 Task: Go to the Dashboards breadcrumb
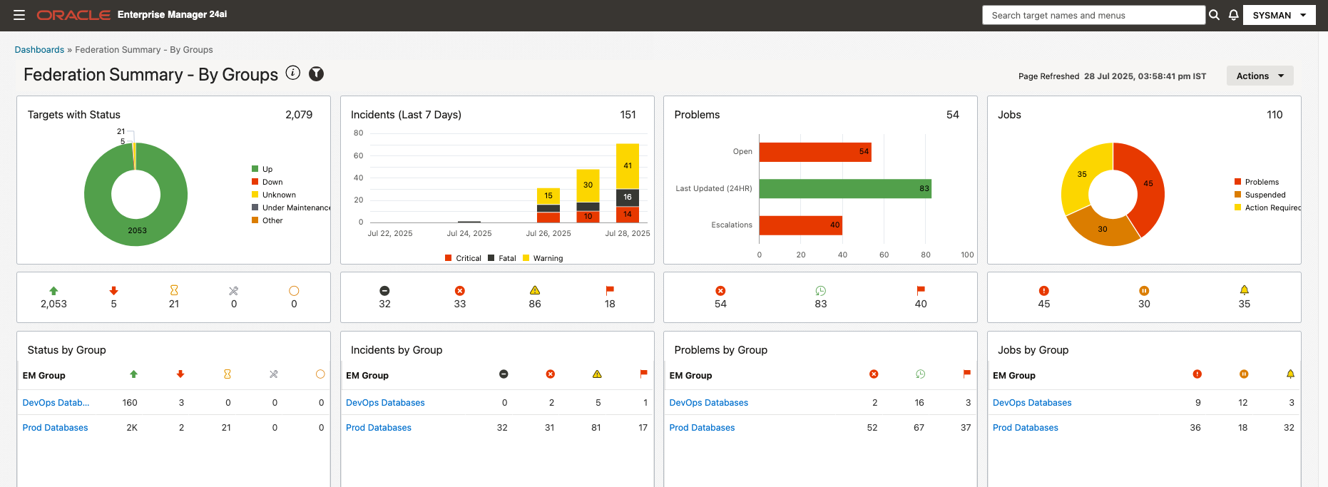pos(39,50)
